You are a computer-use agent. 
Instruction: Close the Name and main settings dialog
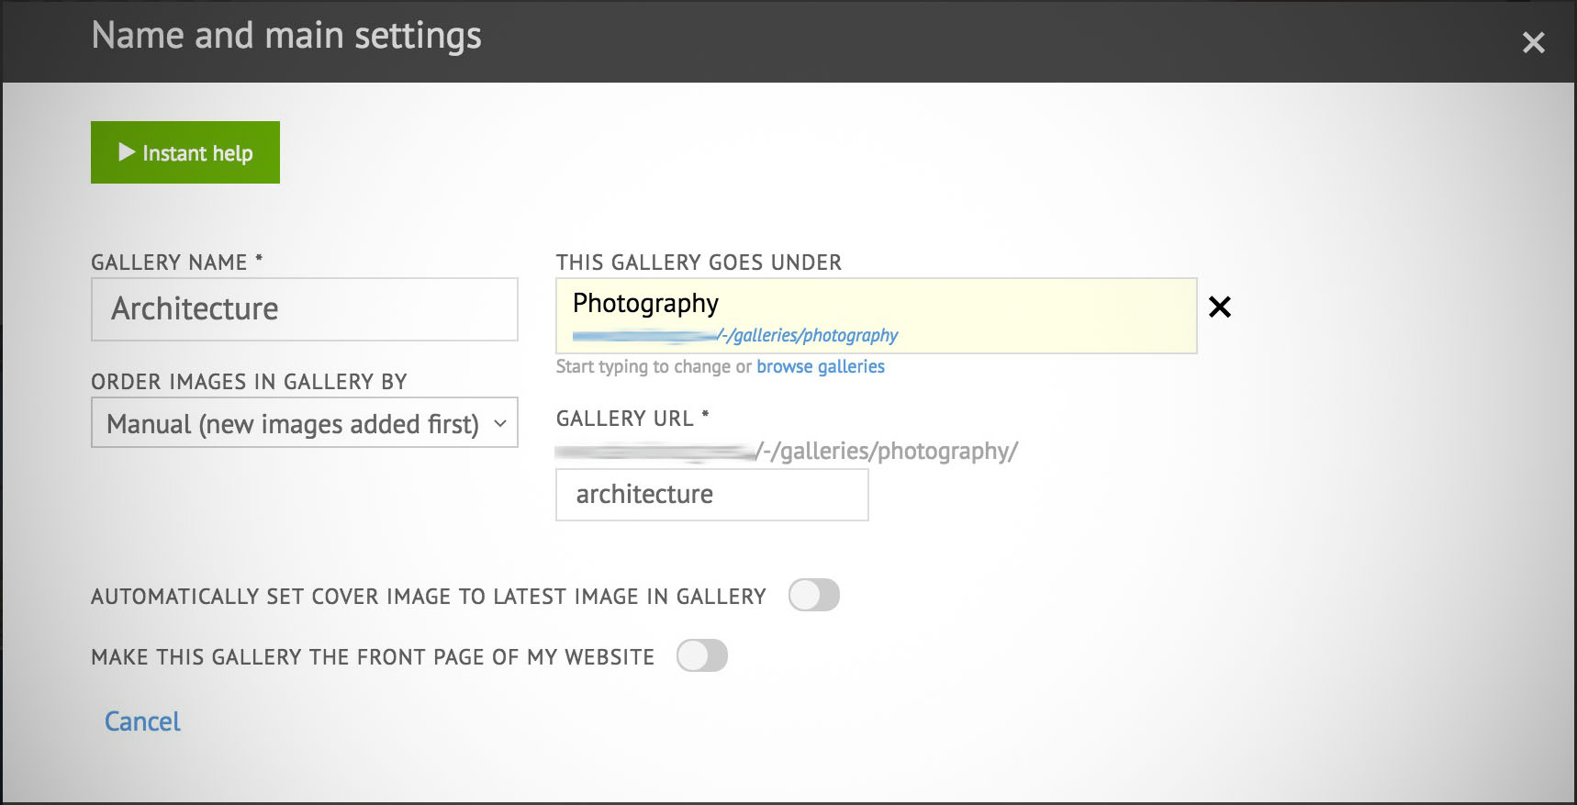(1533, 42)
